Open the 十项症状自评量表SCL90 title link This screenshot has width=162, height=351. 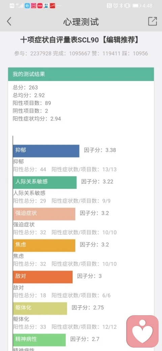79,40
